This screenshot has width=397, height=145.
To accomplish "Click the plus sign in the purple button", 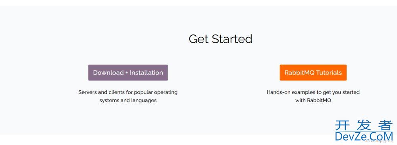I will pos(127,73).
